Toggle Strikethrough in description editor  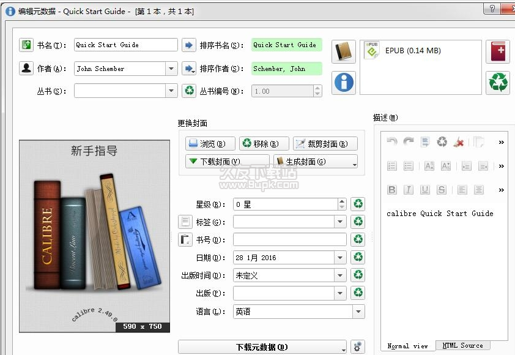pos(442,190)
